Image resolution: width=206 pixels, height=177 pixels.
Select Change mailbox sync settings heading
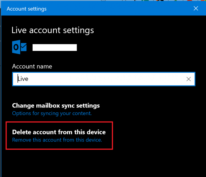point(56,106)
